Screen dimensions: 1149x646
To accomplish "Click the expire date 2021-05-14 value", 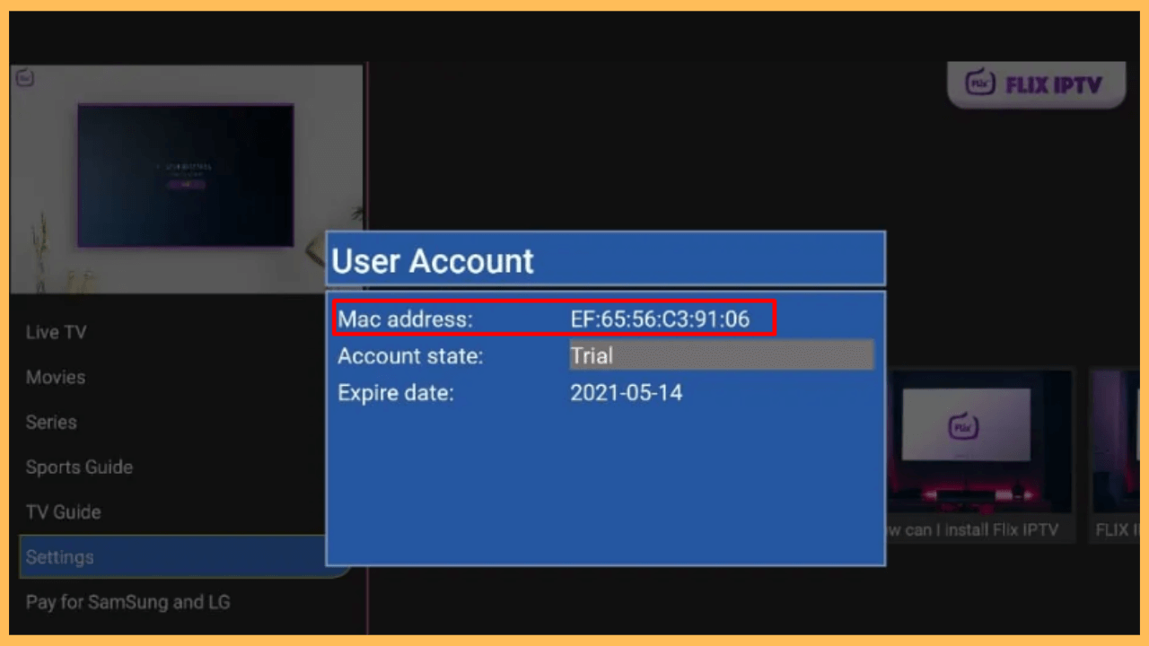I will pyautogui.click(x=626, y=393).
